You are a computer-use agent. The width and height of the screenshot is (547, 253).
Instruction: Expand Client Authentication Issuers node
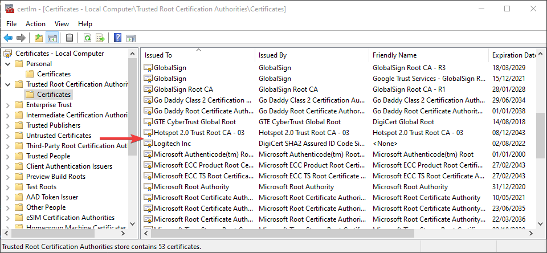pyautogui.click(x=7, y=166)
